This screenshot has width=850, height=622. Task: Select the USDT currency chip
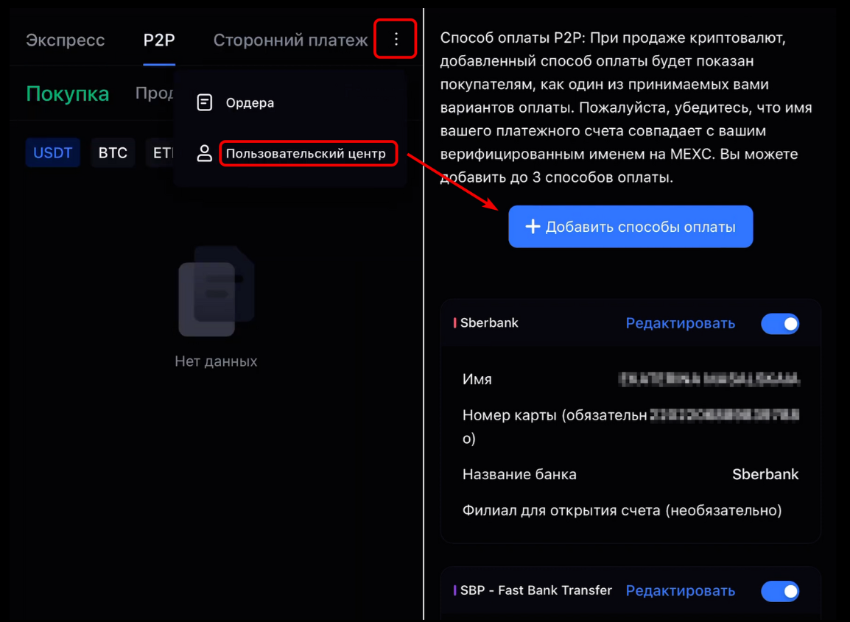[x=53, y=153]
